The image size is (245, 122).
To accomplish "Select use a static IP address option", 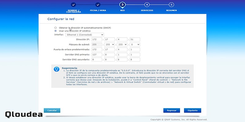I will (55, 31).
